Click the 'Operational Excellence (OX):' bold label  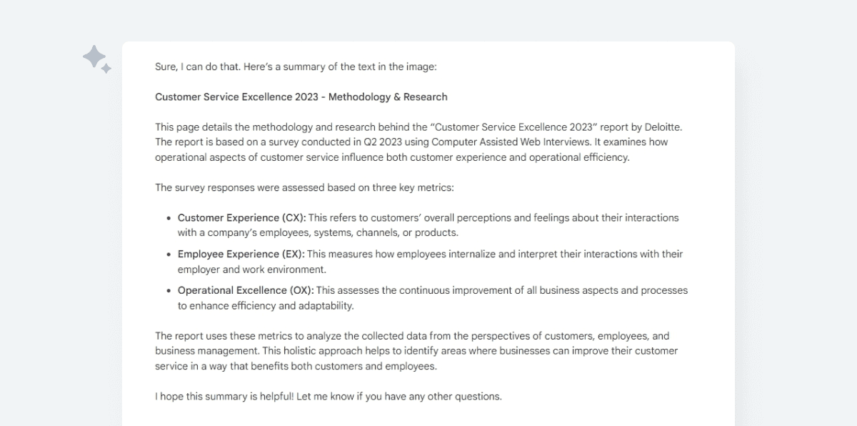[x=246, y=290]
